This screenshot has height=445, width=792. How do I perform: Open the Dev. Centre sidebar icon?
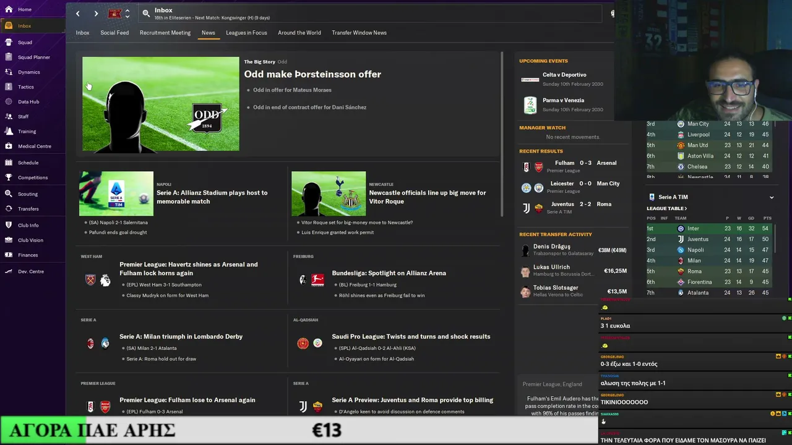(x=9, y=271)
